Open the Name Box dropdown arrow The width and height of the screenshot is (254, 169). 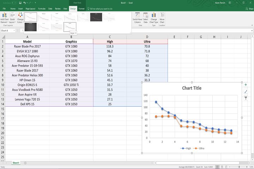[14, 31]
